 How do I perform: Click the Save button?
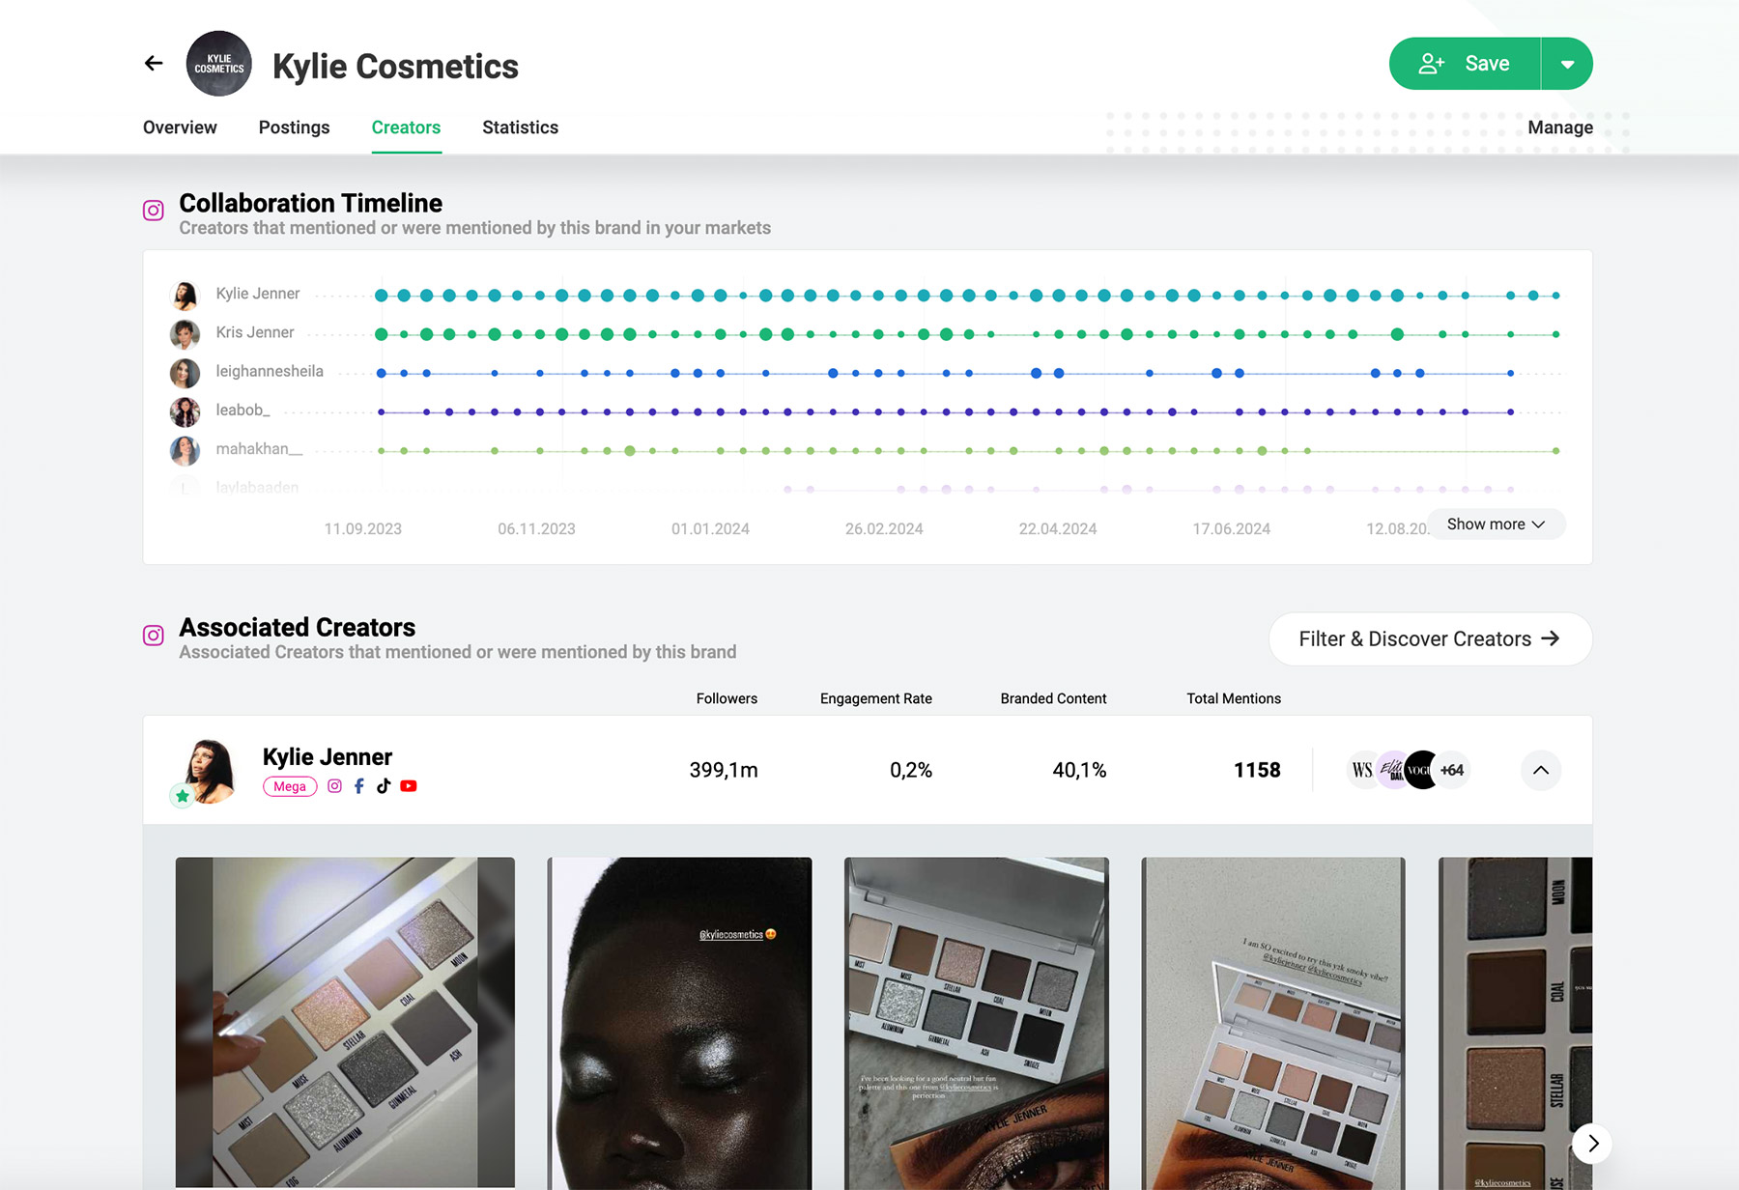(1465, 64)
